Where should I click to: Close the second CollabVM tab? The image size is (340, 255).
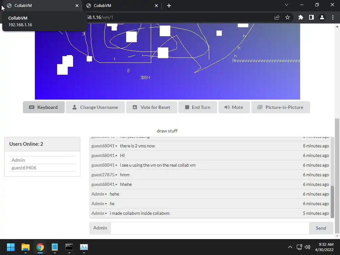coord(156,6)
